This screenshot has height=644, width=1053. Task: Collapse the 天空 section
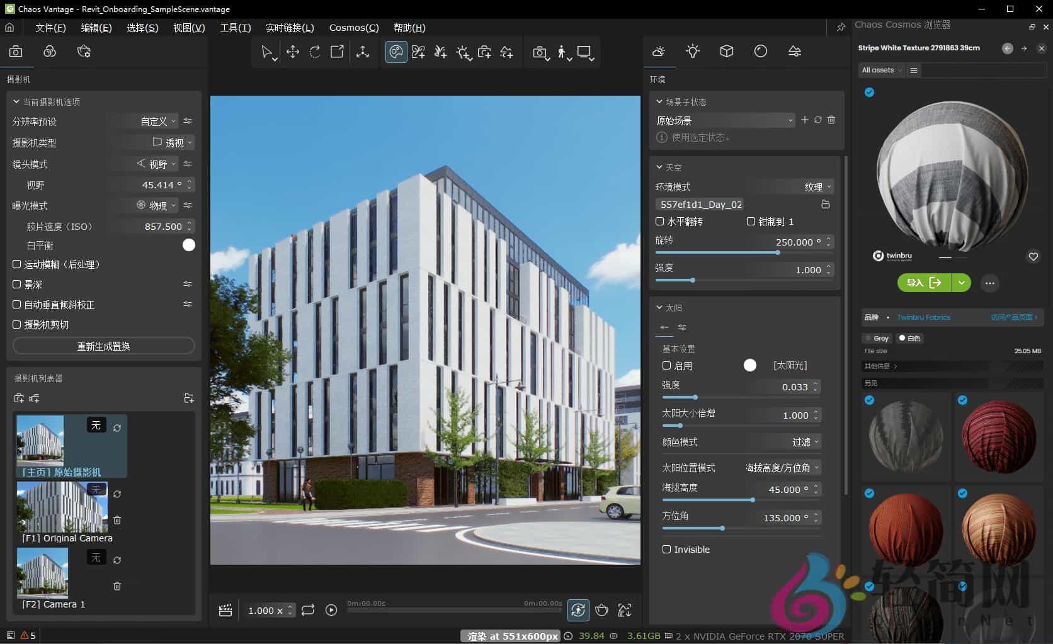[659, 167]
